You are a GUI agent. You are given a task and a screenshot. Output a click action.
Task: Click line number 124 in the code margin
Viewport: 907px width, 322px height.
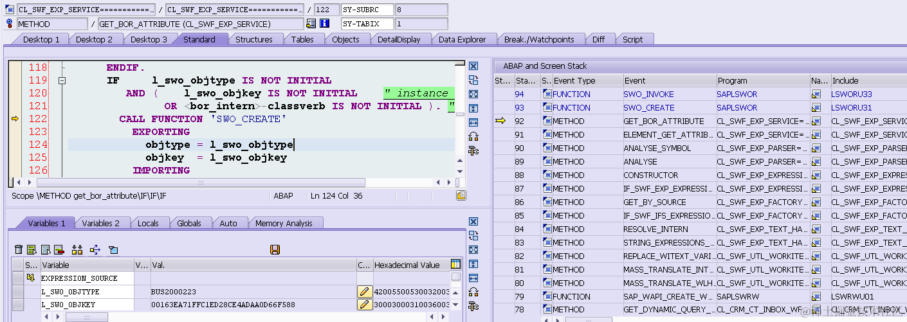click(39, 145)
